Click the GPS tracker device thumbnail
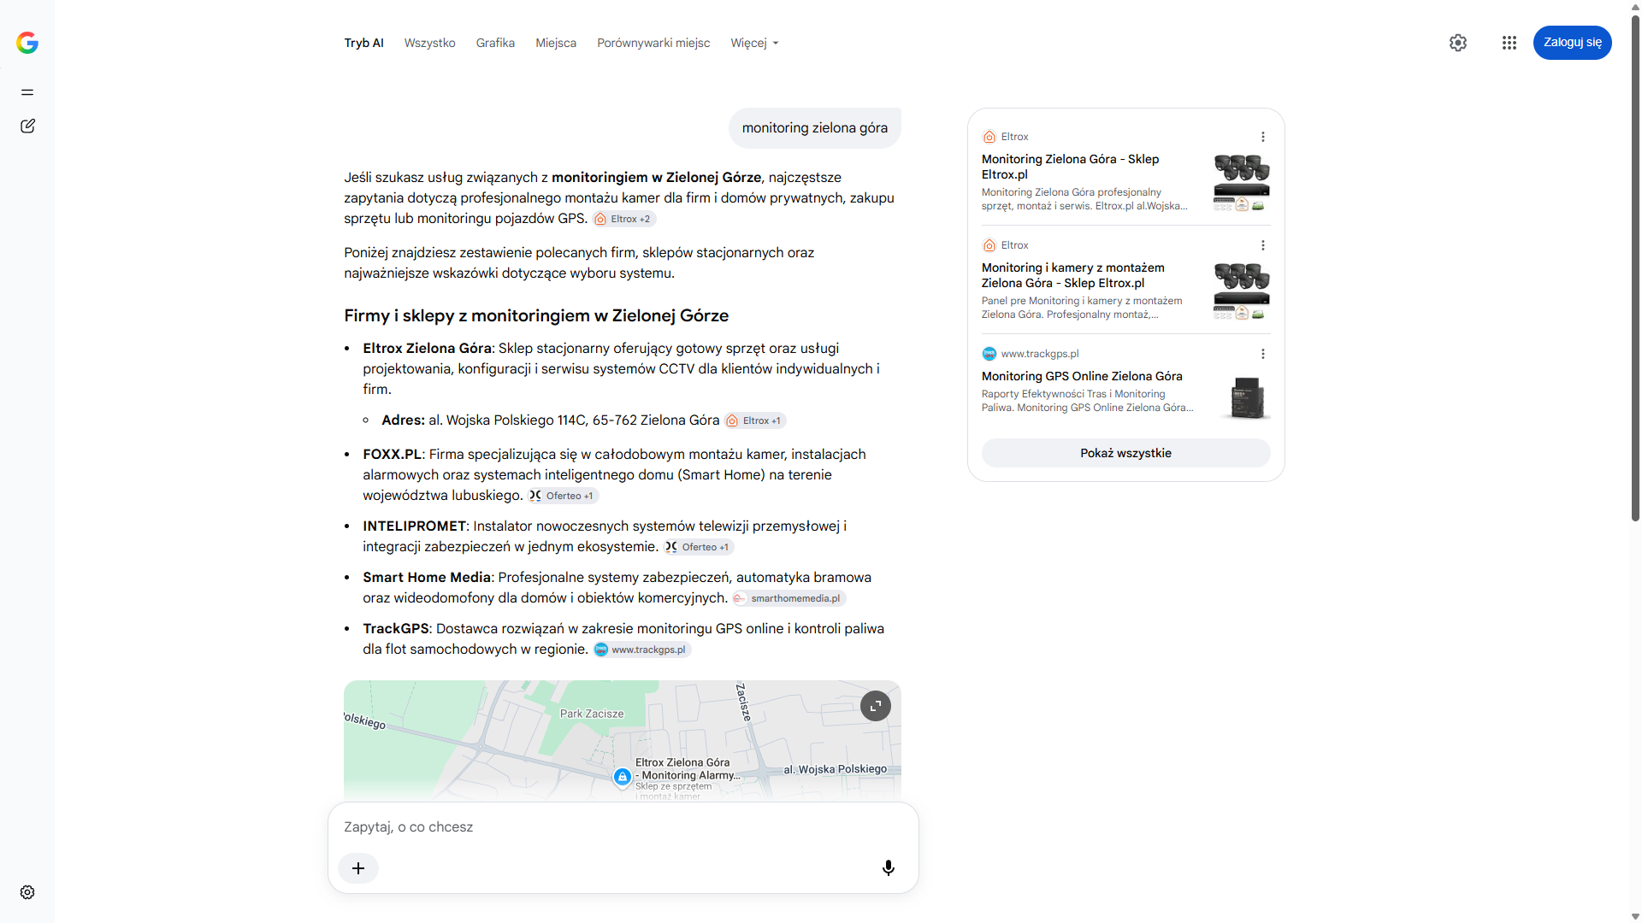This screenshot has height=923, width=1642. [x=1248, y=397]
